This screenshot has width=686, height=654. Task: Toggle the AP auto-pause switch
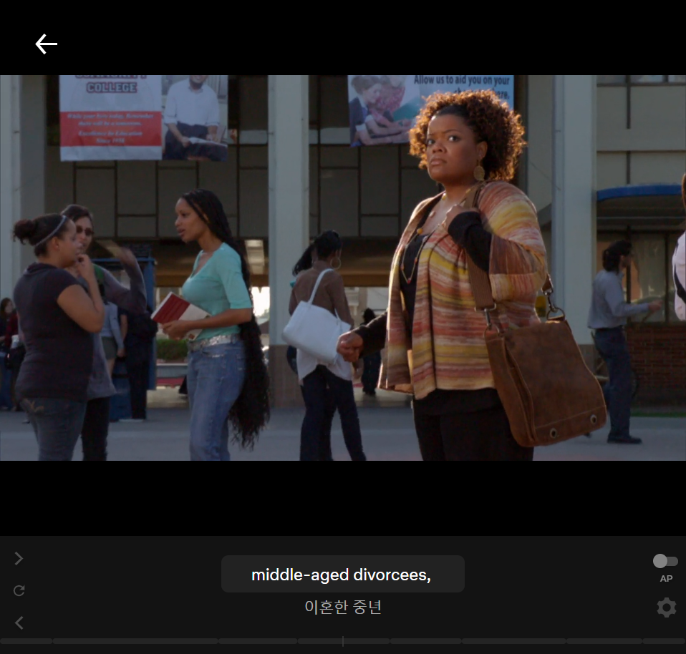pos(665,561)
